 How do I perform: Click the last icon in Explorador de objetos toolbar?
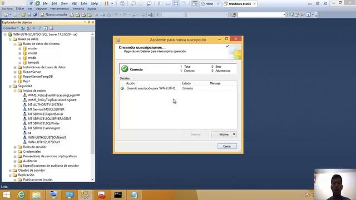(51, 28)
